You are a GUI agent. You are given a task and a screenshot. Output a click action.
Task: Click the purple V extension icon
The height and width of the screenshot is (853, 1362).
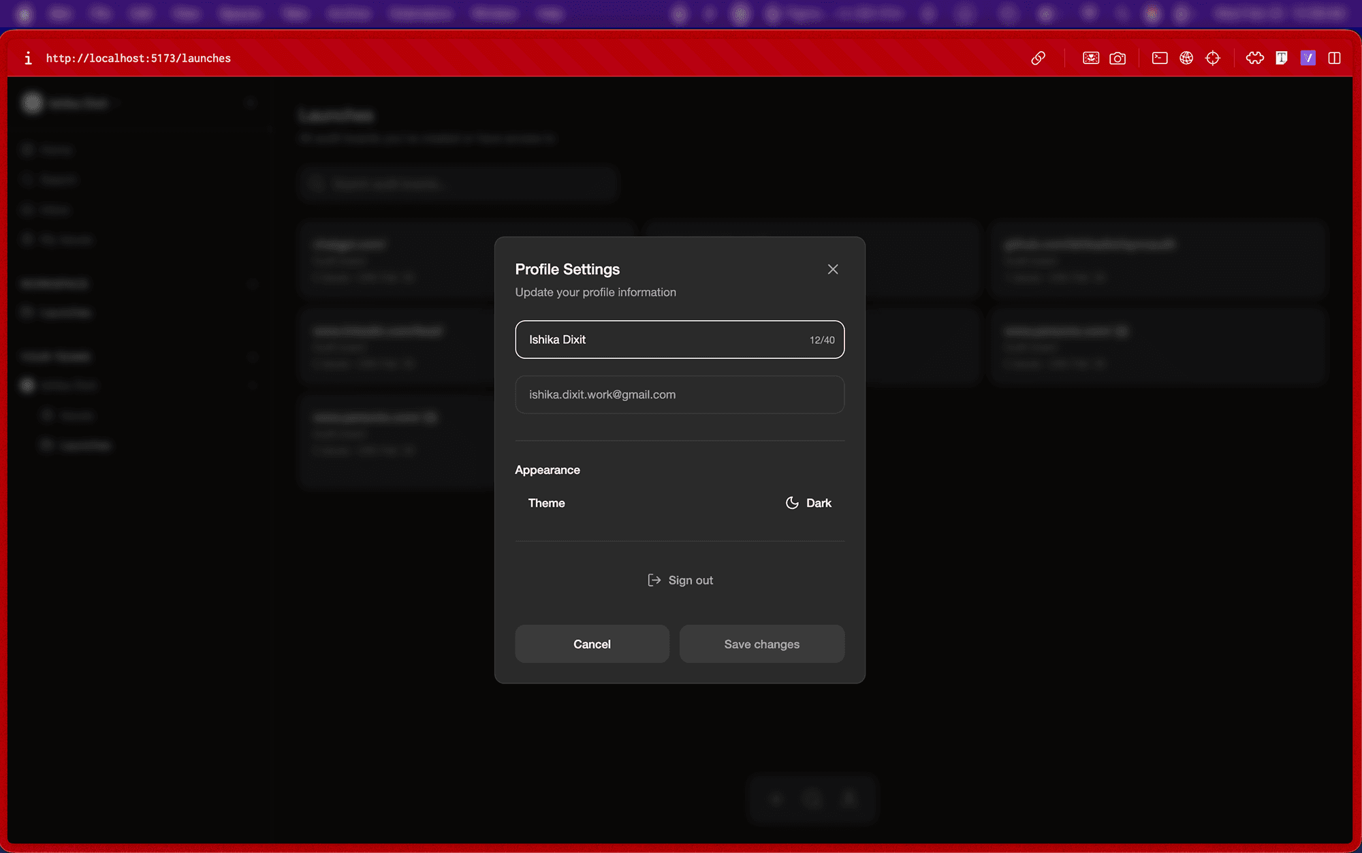tap(1308, 58)
